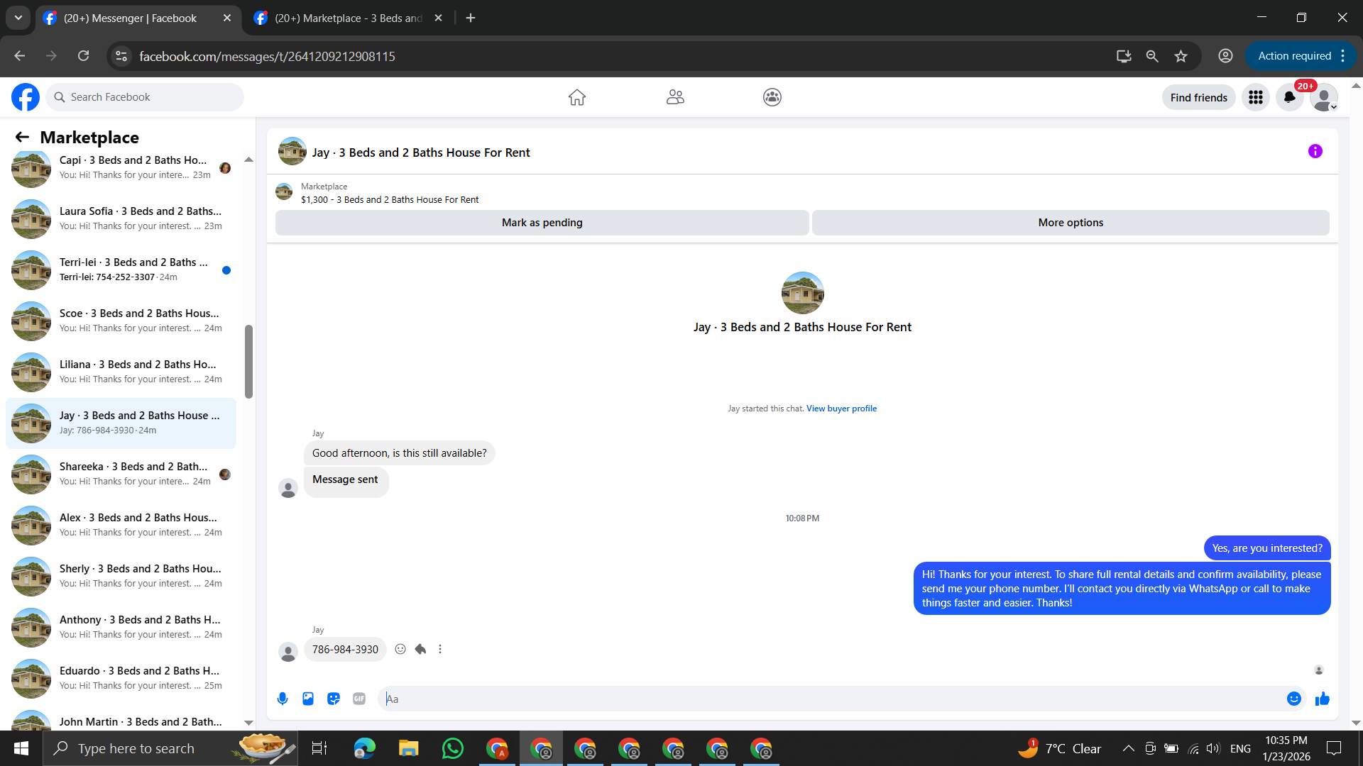
Task: Go to Facebook Home tab
Action: point(576,97)
